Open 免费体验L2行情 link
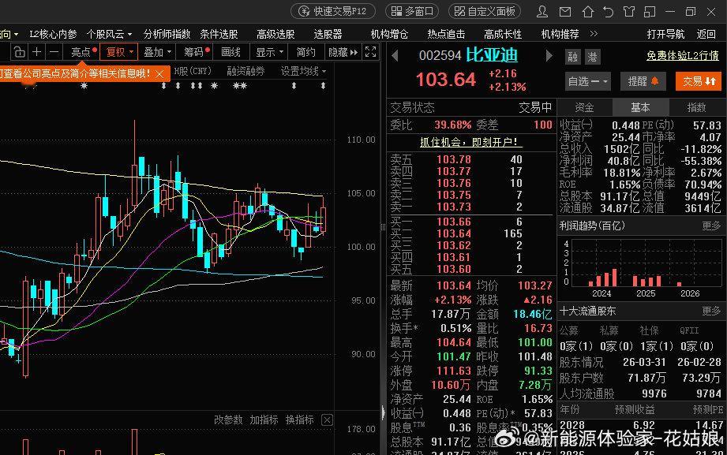The image size is (727, 455). 683,56
